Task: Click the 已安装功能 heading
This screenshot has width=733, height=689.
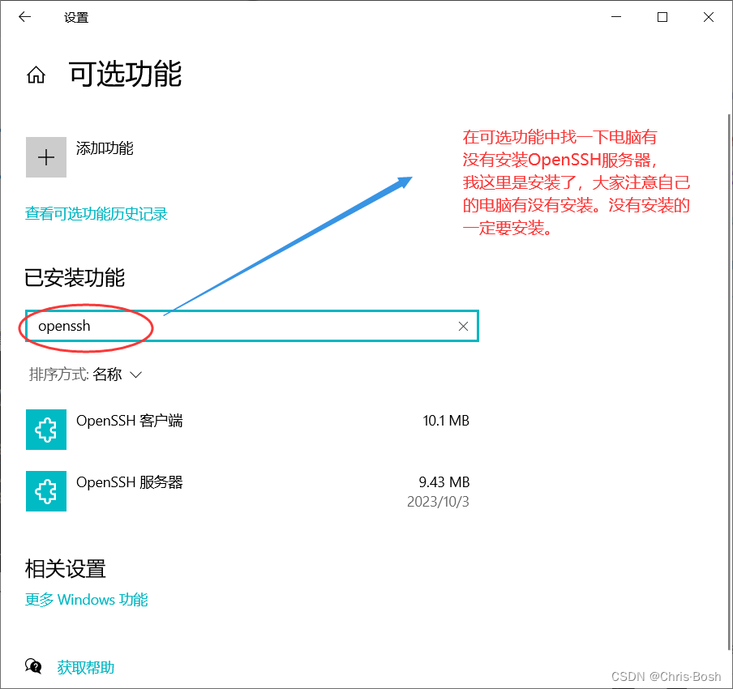Action: click(x=75, y=278)
